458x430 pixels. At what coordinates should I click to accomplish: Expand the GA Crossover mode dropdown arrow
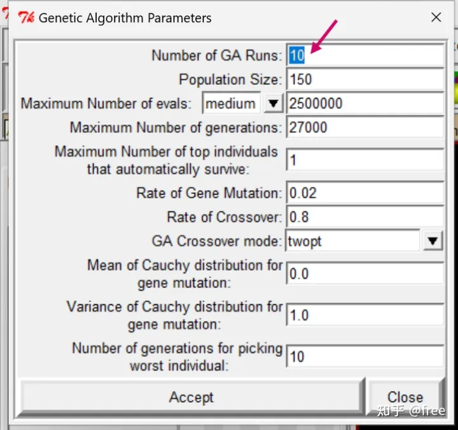click(433, 241)
